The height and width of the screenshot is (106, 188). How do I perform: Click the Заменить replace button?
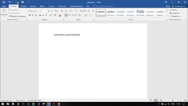(174, 13)
